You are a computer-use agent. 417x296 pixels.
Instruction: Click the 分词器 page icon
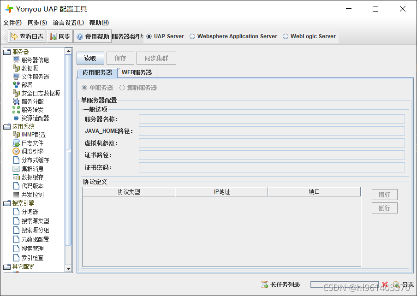[x=16, y=212]
